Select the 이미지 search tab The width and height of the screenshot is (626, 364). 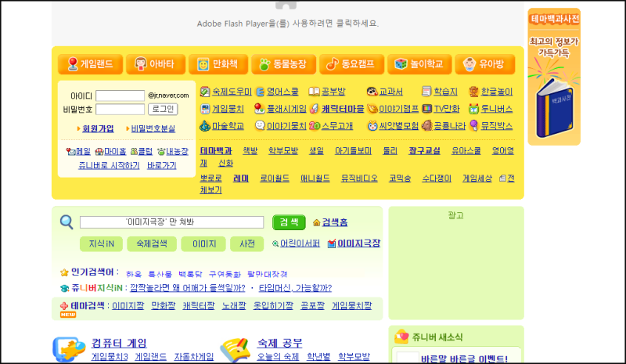(203, 243)
